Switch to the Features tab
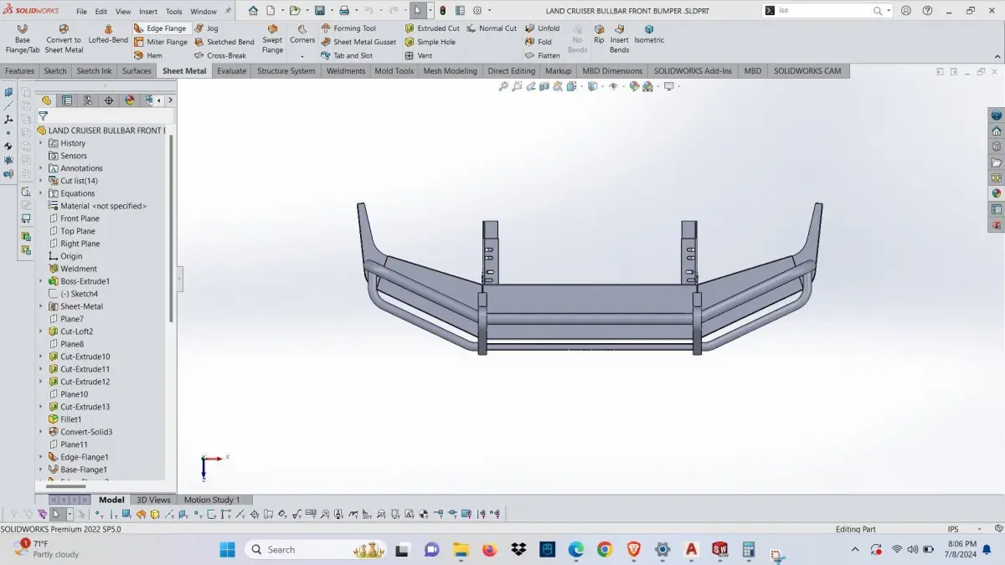Screen dimensions: 1005x565 click(x=19, y=71)
